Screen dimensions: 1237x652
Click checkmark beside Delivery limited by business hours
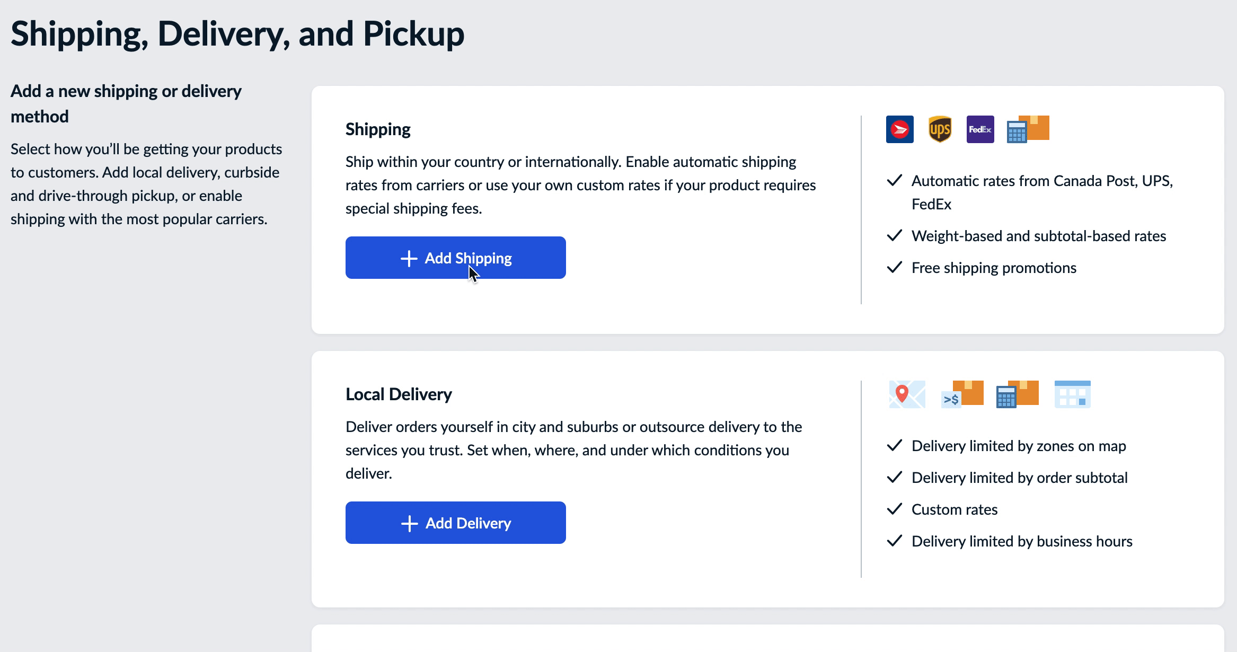(x=895, y=541)
